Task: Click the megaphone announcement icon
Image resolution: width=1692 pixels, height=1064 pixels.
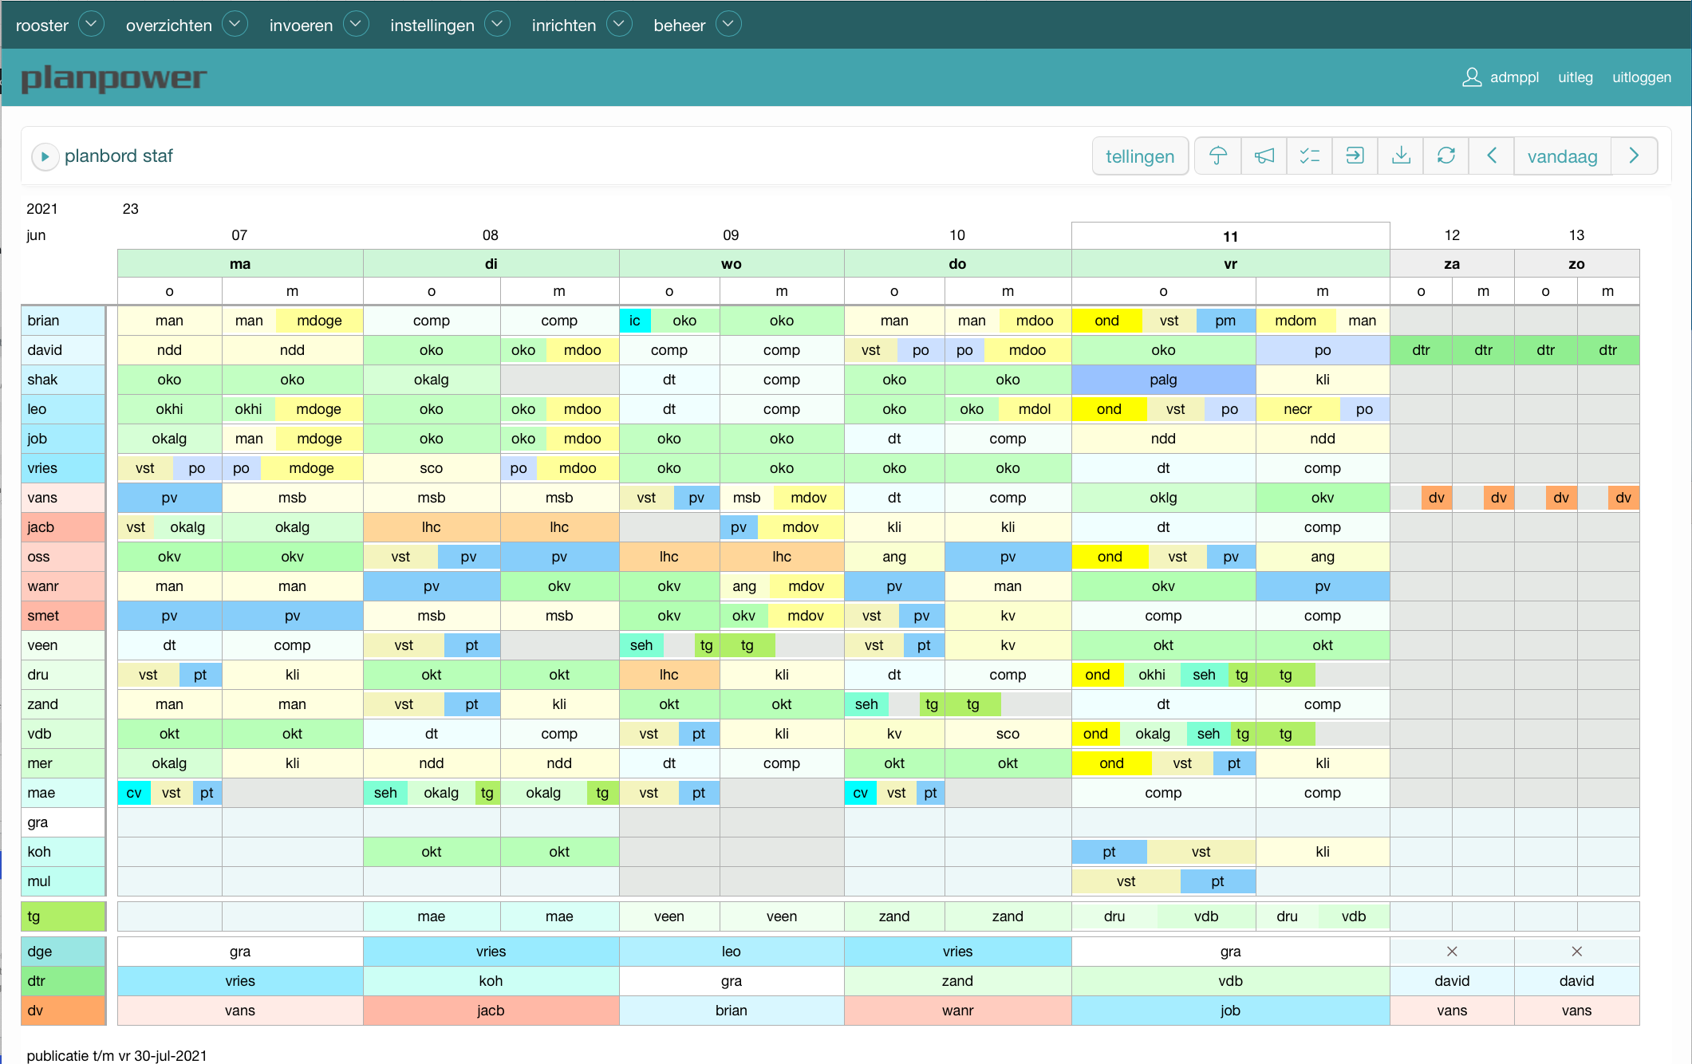Action: [x=1264, y=156]
